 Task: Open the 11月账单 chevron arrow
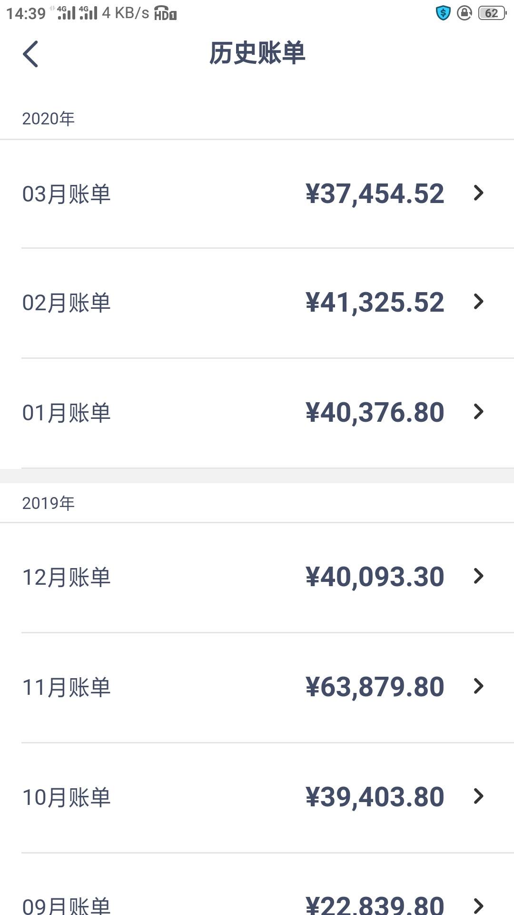point(479,686)
